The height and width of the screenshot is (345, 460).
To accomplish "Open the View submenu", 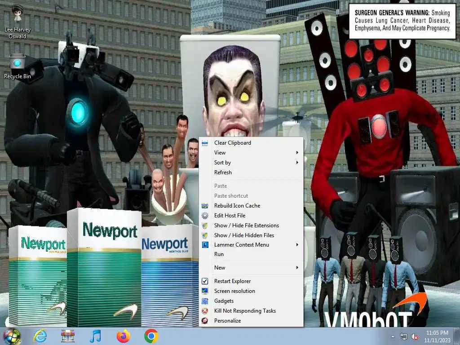I will [x=251, y=153].
